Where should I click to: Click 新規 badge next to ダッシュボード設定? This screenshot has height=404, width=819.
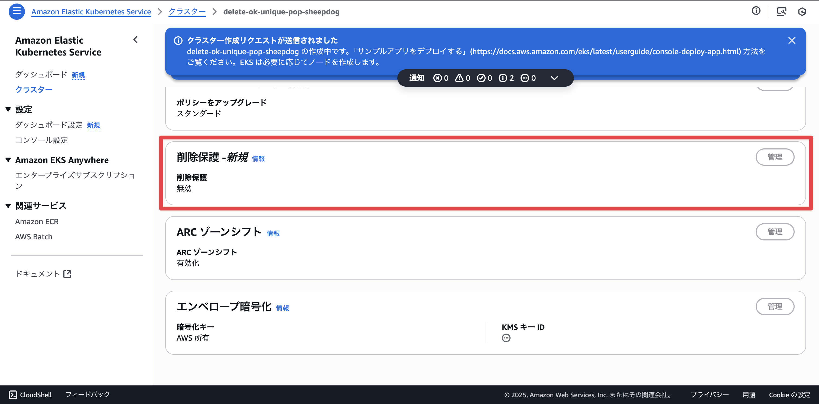[93, 126]
